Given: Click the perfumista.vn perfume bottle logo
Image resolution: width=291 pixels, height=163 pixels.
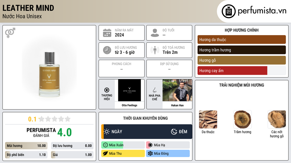Looking at the screenshot, I should click(228, 11).
